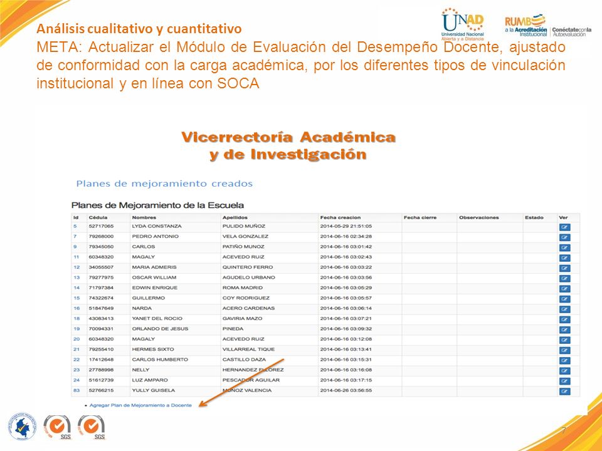Select id link 21 for Hermes Sixto

pyautogui.click(x=77, y=350)
